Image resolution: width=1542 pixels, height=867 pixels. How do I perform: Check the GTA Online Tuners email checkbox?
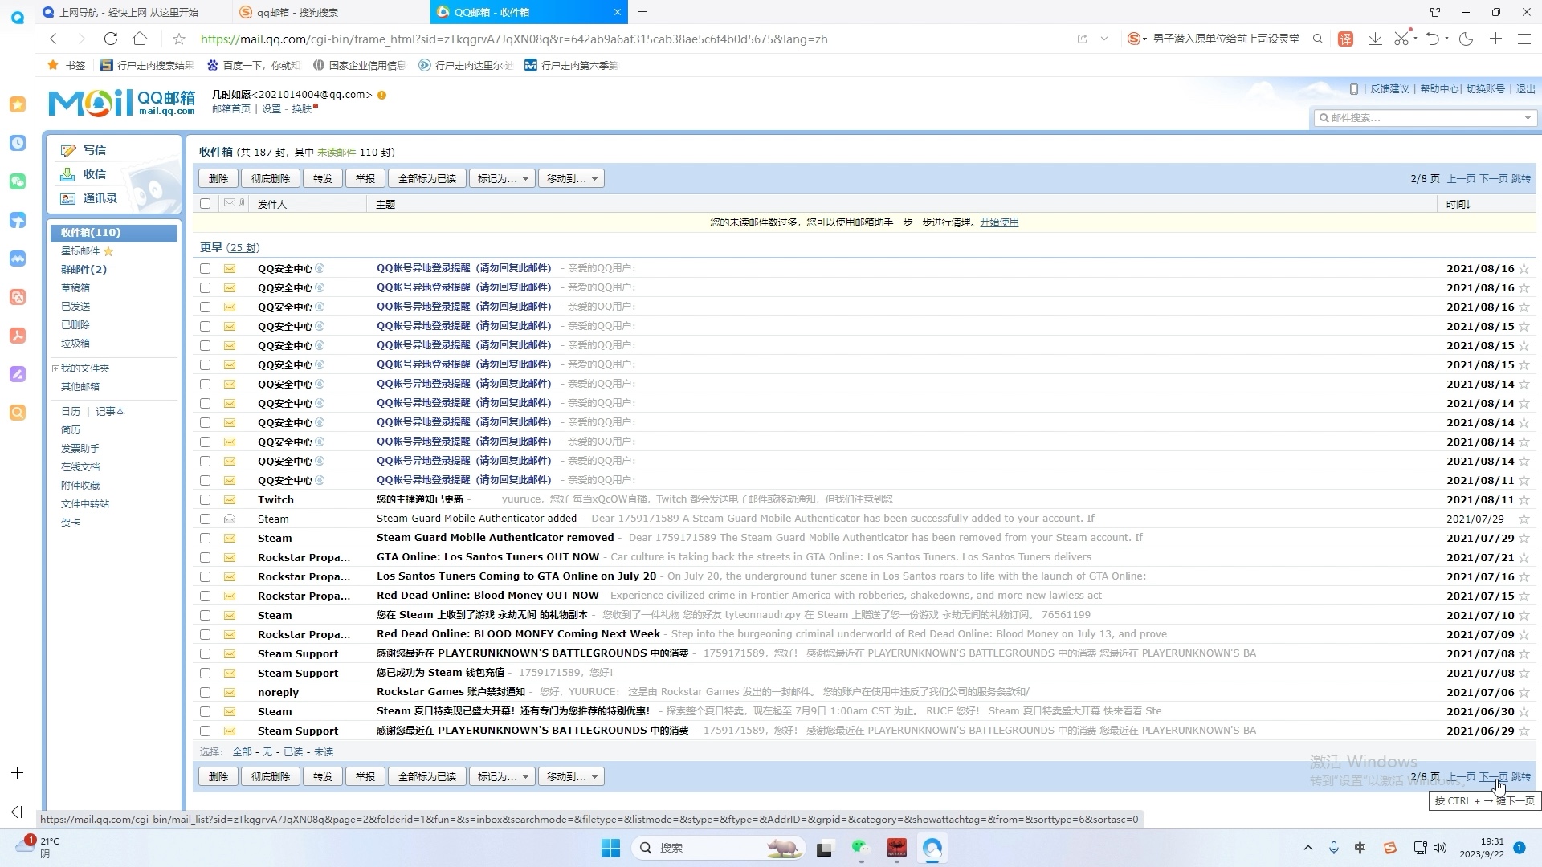coord(206,557)
